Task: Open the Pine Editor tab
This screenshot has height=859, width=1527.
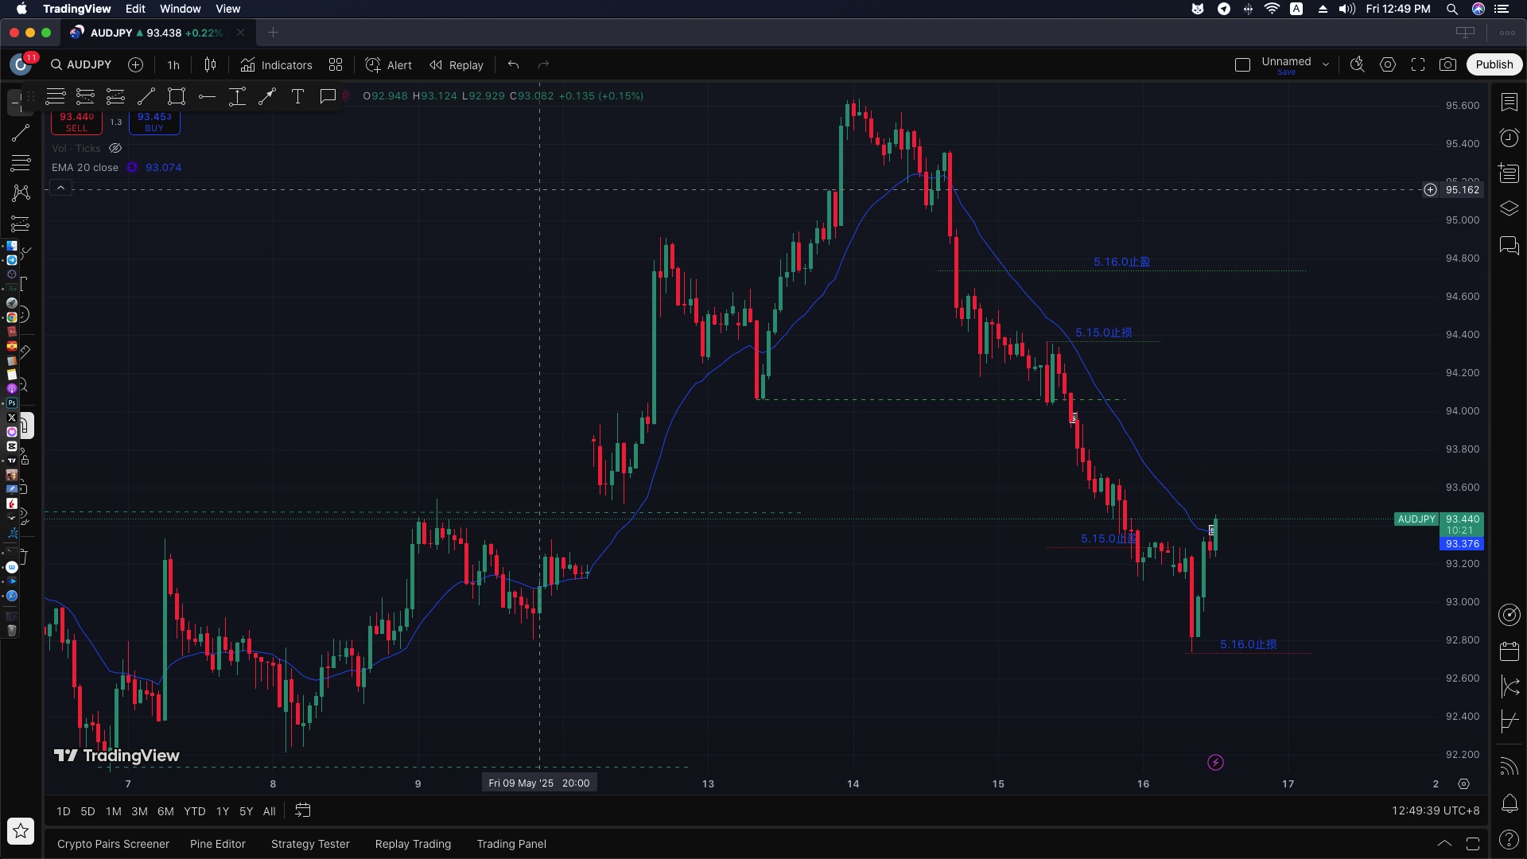Action: click(x=217, y=844)
